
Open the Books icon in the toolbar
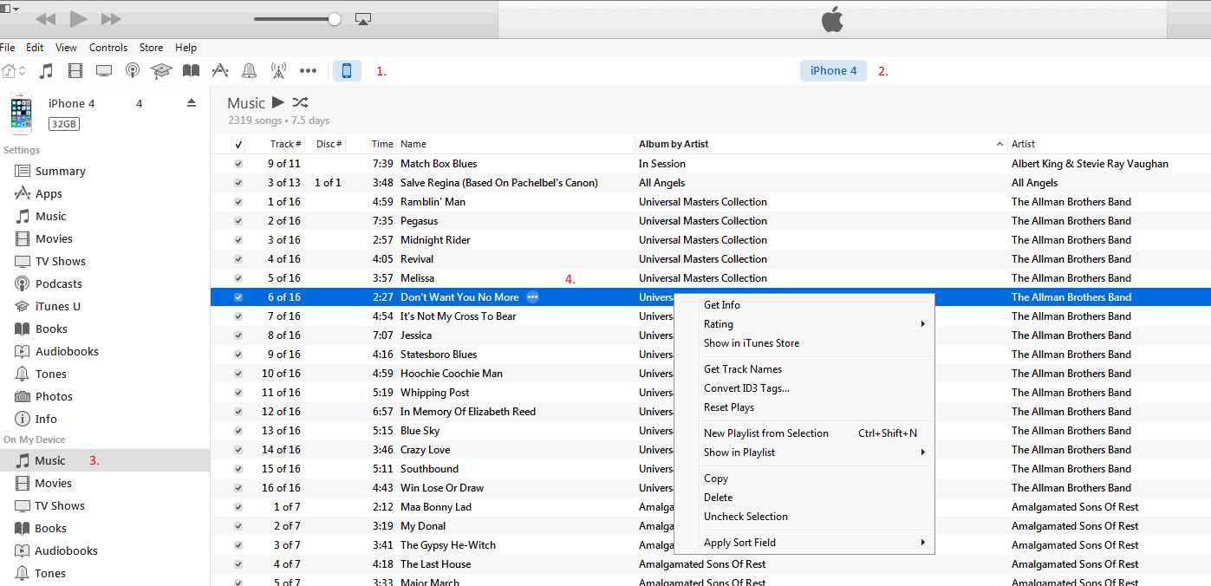pyautogui.click(x=191, y=71)
